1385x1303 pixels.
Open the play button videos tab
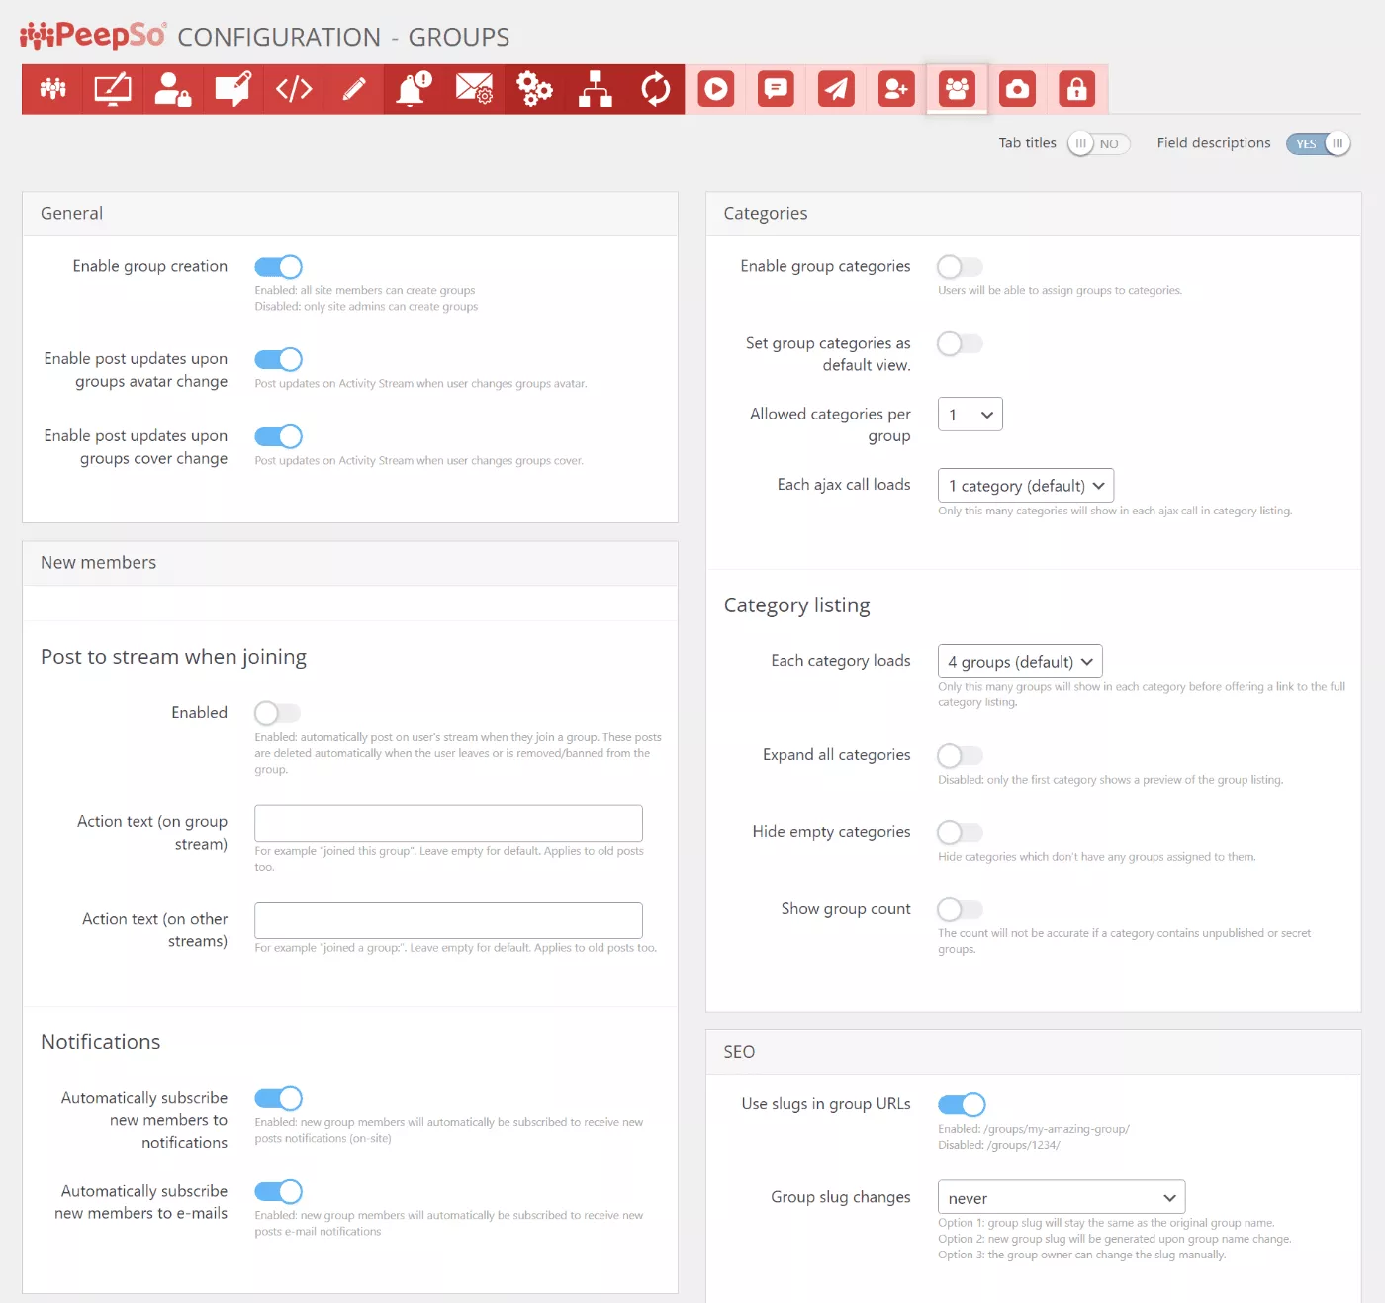coord(716,89)
